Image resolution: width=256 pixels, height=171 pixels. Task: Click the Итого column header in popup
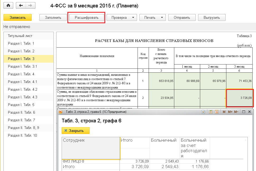pos(135,143)
